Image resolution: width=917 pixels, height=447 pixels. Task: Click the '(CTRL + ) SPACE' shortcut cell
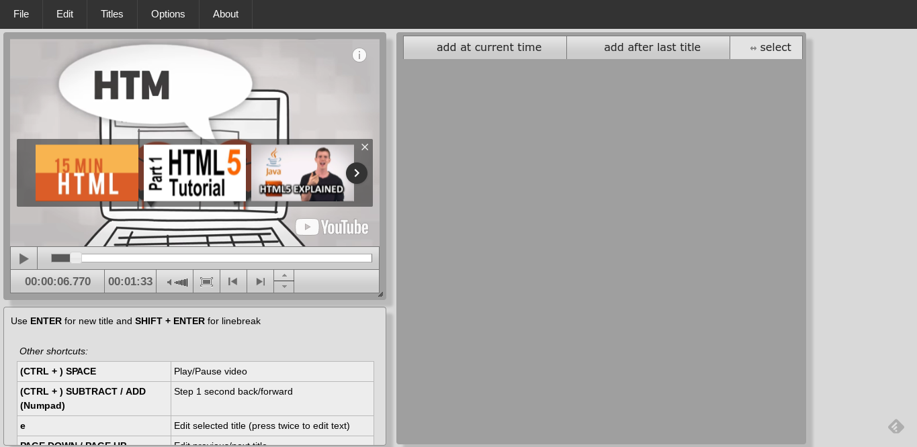pos(94,372)
